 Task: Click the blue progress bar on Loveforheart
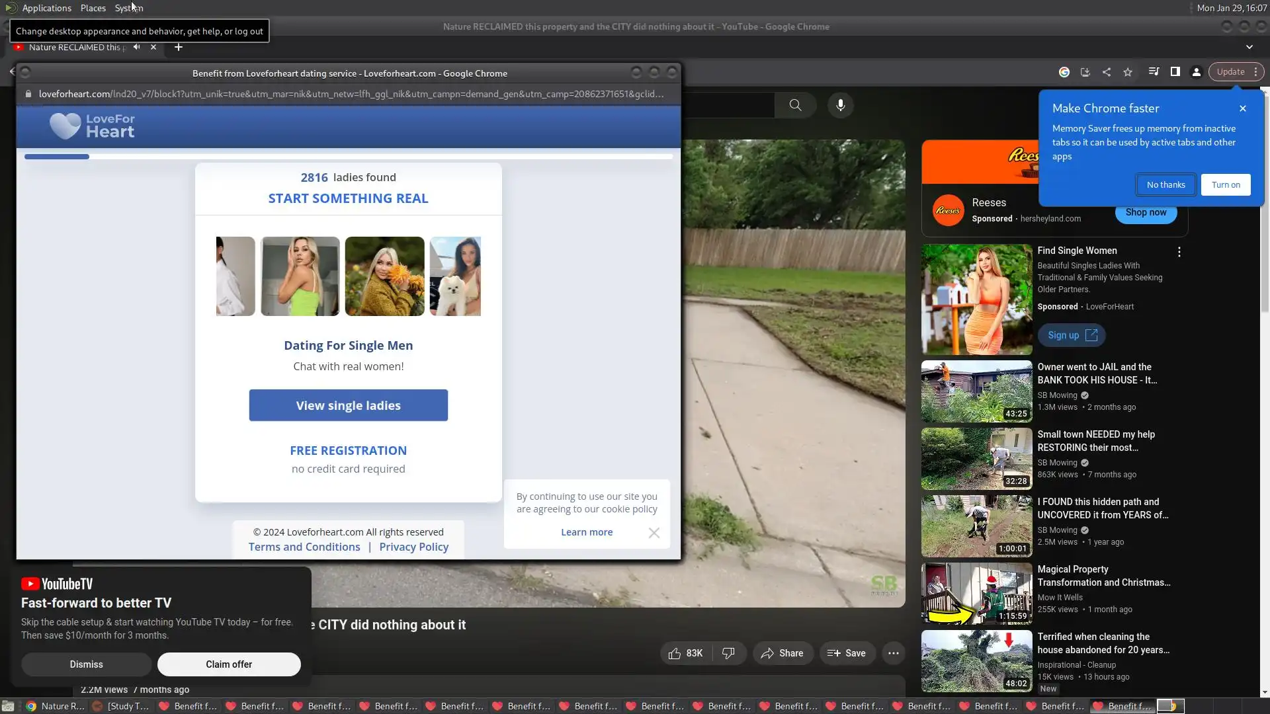tap(57, 157)
